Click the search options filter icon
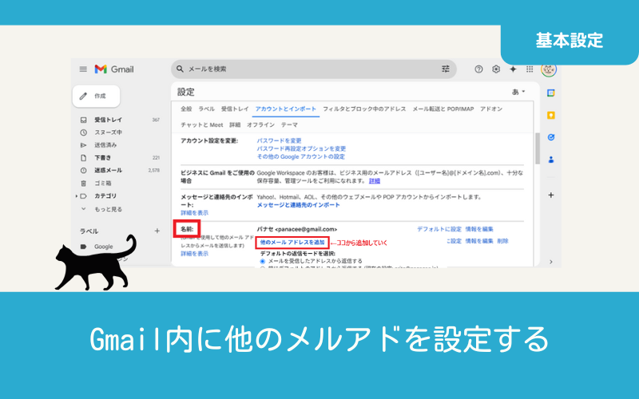The image size is (639, 399). 446,69
